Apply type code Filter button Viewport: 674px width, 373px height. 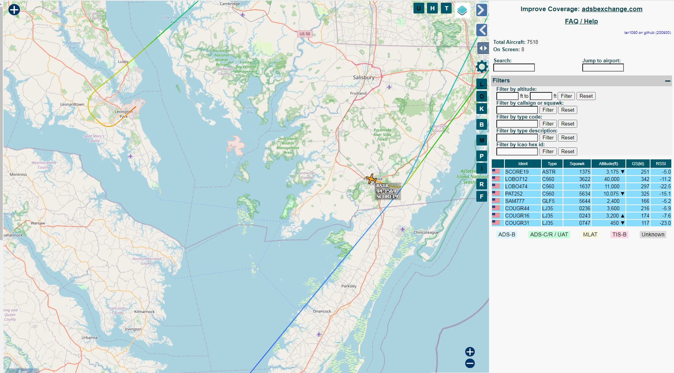coord(548,124)
